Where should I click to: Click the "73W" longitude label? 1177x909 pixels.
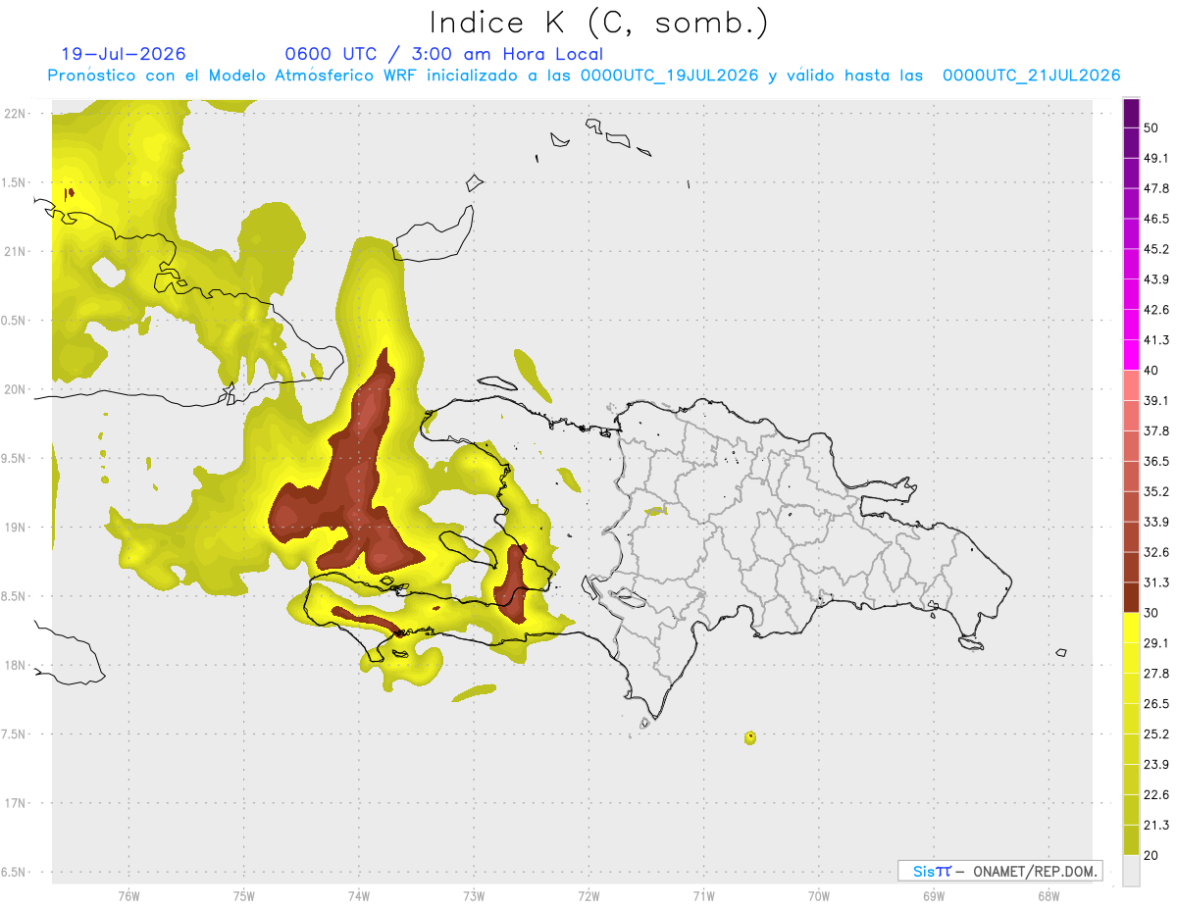[474, 896]
